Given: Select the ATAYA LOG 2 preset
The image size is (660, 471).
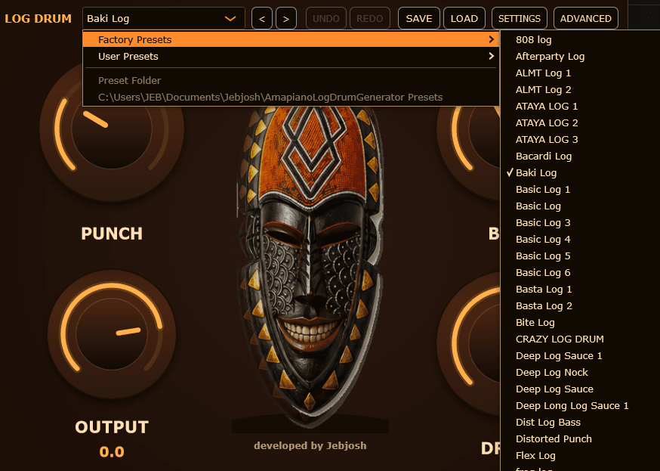Looking at the screenshot, I should tap(581, 123).
